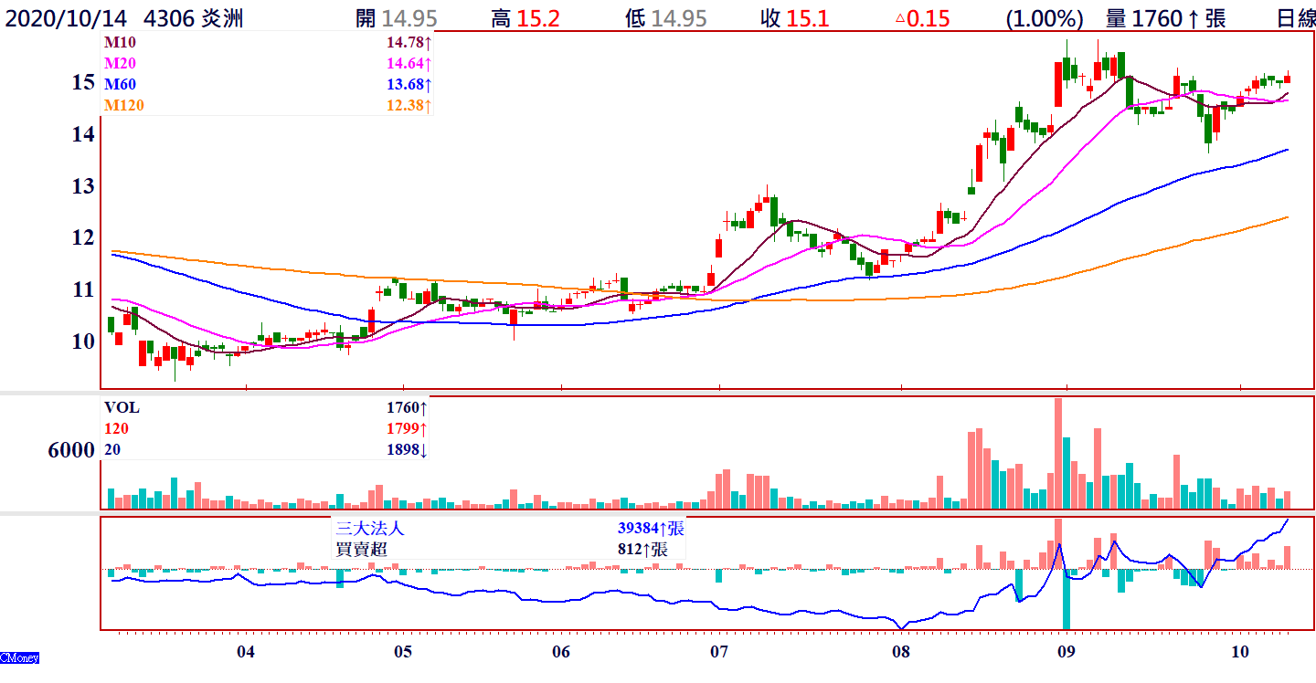Click the VOL indicator label in volume panel

(x=122, y=407)
